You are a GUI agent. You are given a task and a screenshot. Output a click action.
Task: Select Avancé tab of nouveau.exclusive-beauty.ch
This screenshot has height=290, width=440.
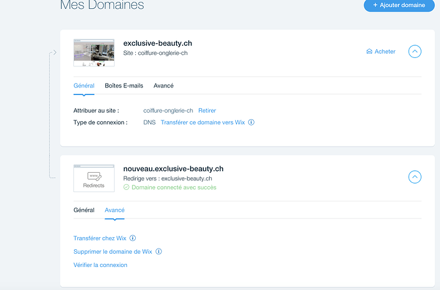[115, 210]
